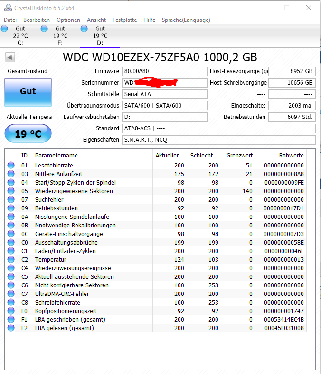Viewport: 321px width, 374px height.
Task: Open the Bearbeiten menu
Action: pyautogui.click(x=37, y=20)
